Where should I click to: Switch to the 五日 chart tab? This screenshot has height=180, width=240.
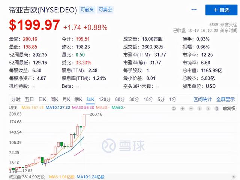tap(29, 99)
